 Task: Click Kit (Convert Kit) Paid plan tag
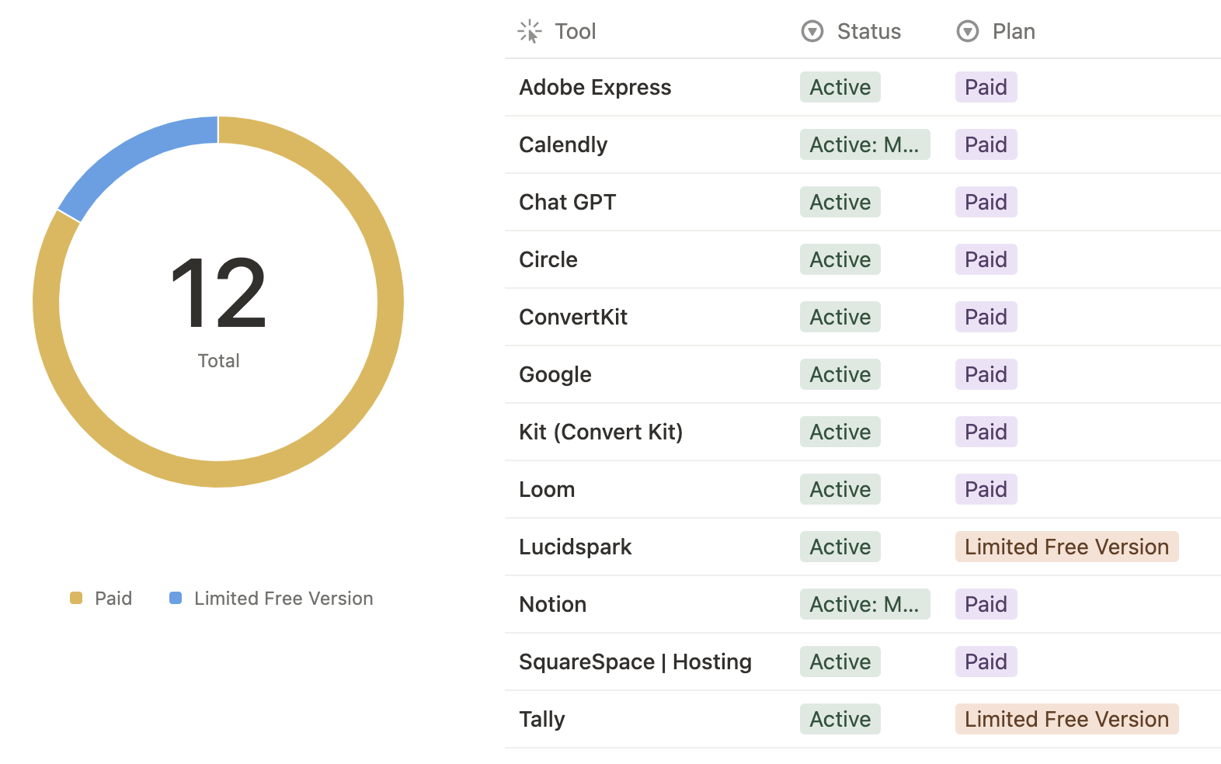[x=986, y=432]
